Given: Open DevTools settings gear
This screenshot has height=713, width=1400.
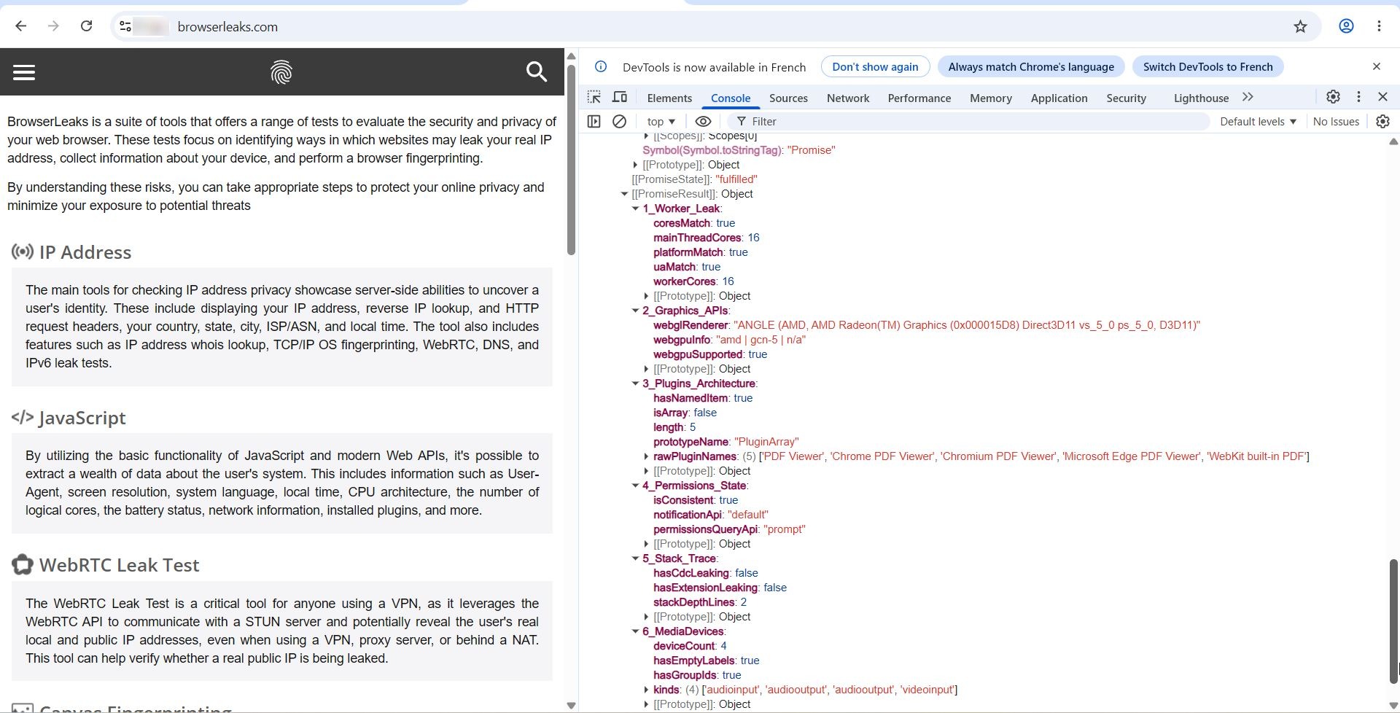Looking at the screenshot, I should 1333,97.
